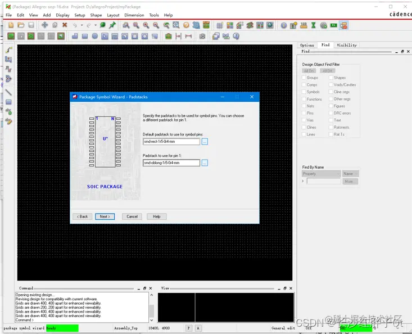The height and width of the screenshot is (334, 412).
Task: Click the All On button
Action: click(309, 71)
